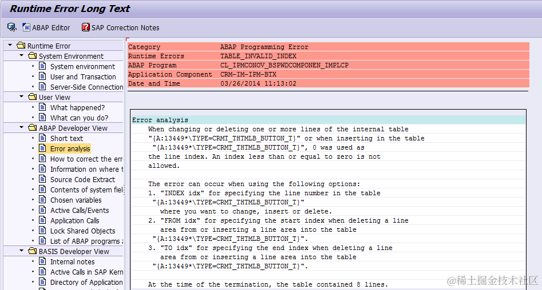This screenshot has width=542, height=290.
Task: Click document icon beside Lock Shared Objects
Action: [x=42, y=231]
